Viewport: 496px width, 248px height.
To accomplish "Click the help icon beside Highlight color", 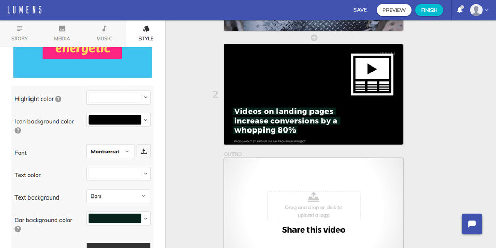I will (58, 99).
